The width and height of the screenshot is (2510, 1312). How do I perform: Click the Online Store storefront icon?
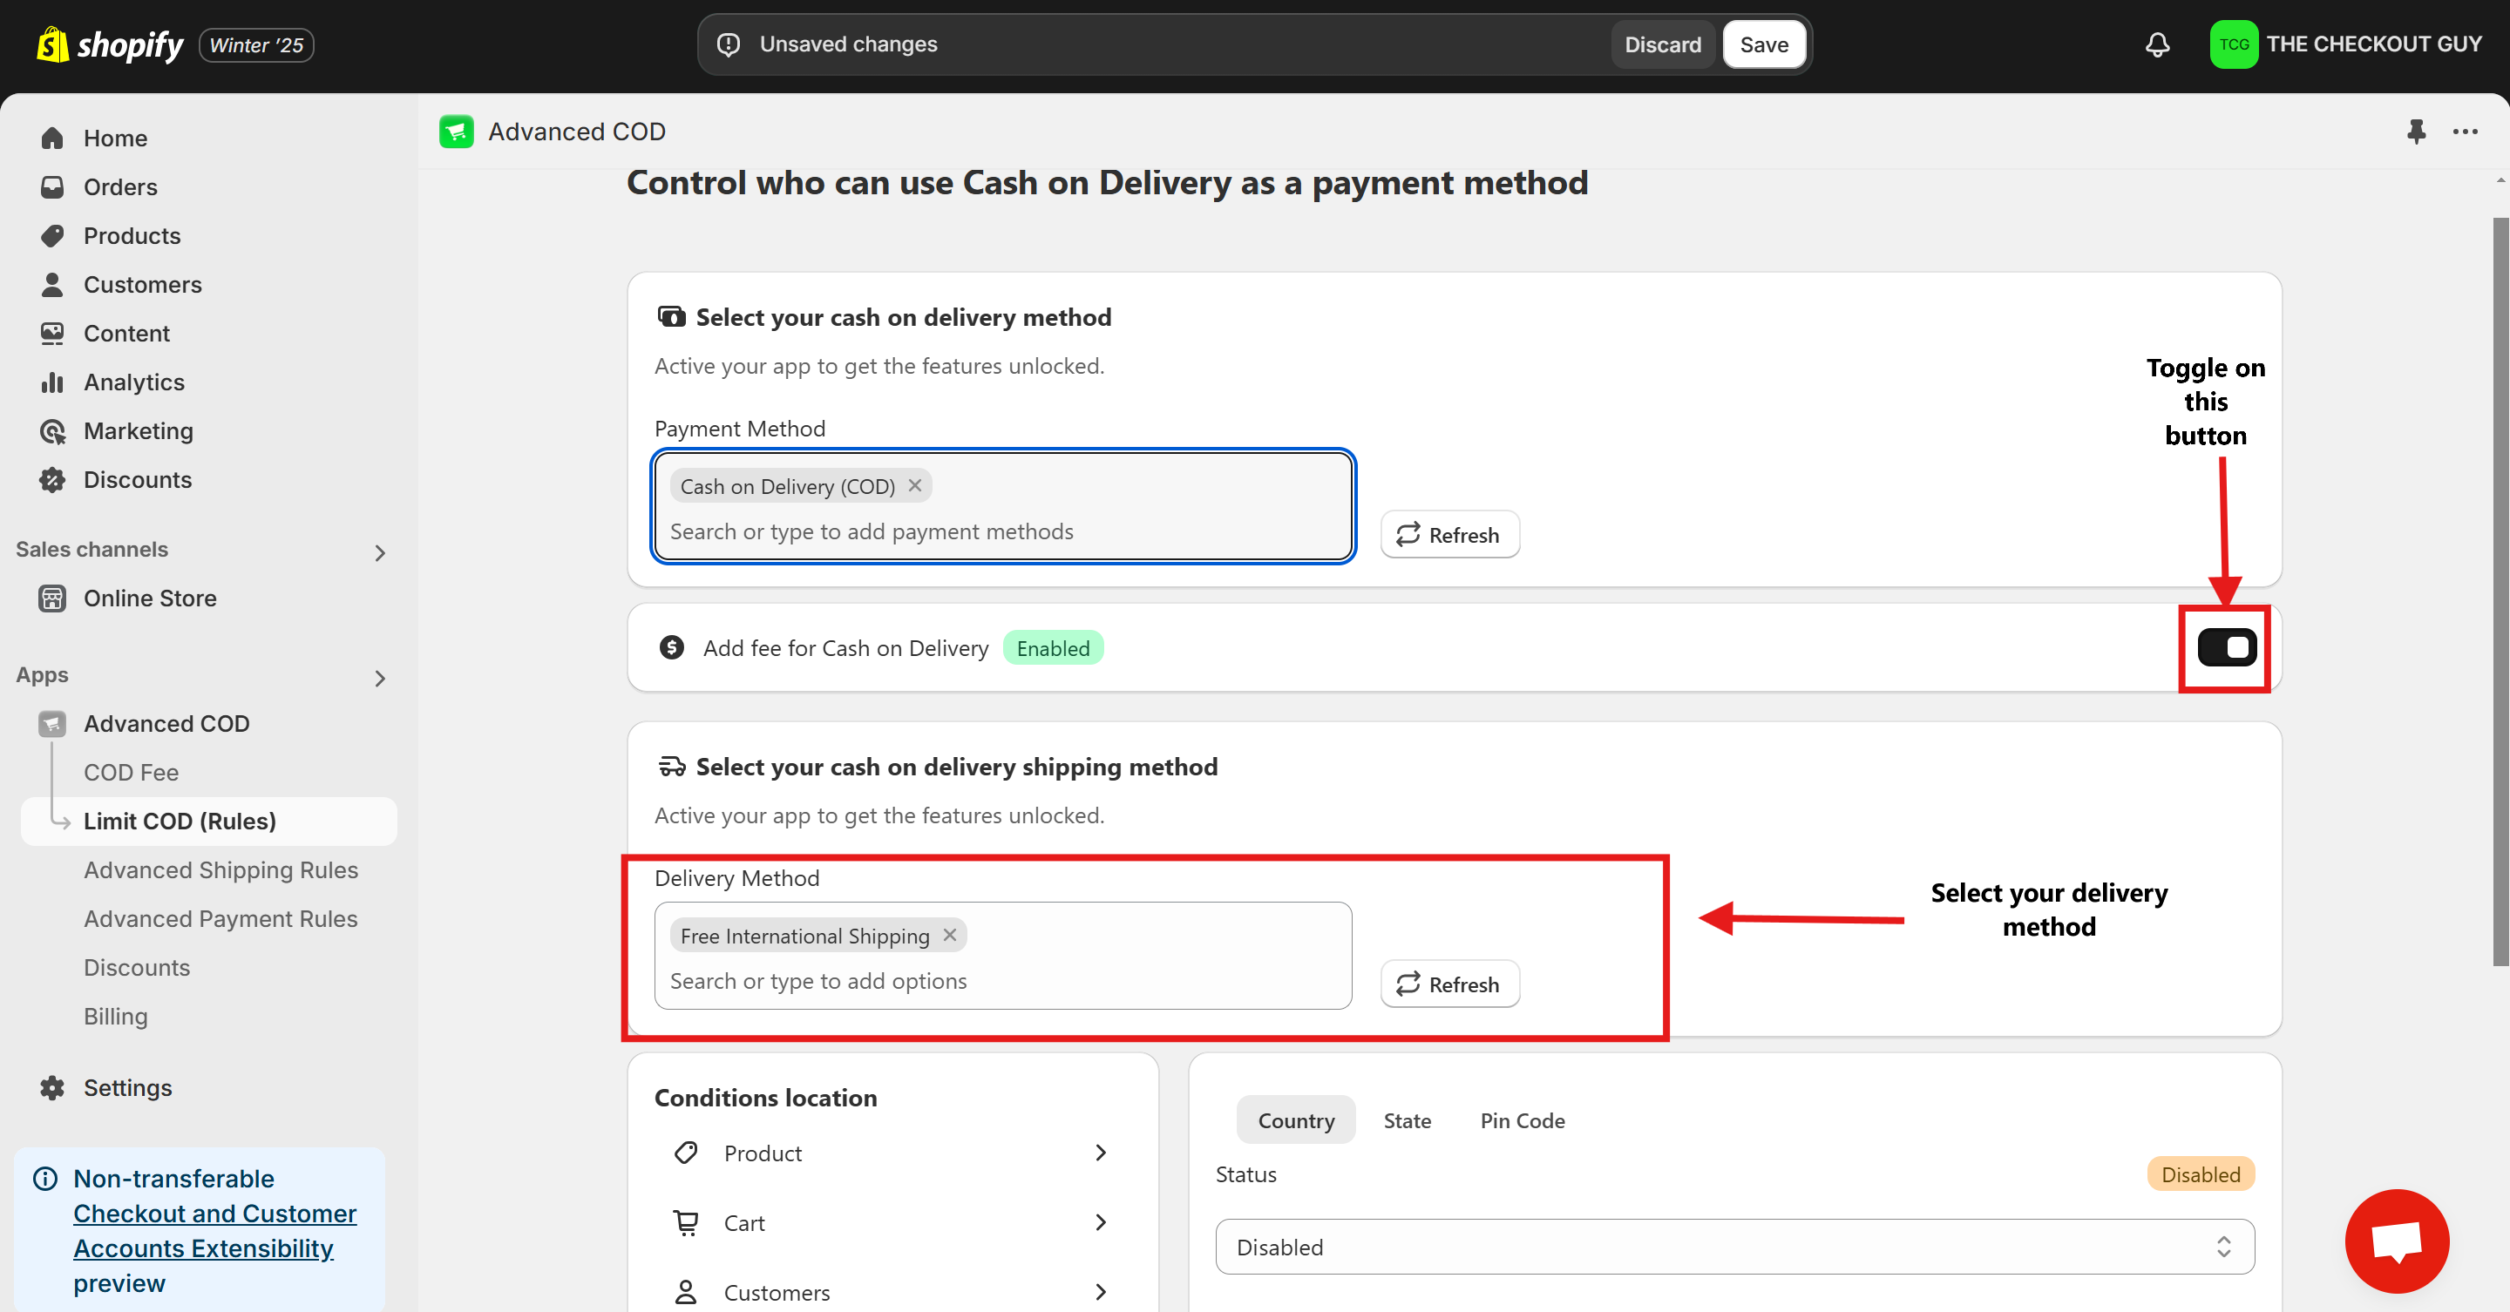click(52, 598)
